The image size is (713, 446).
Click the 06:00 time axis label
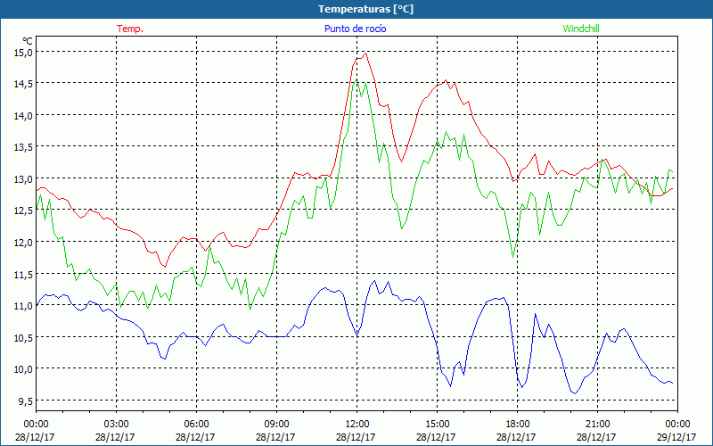point(196,425)
